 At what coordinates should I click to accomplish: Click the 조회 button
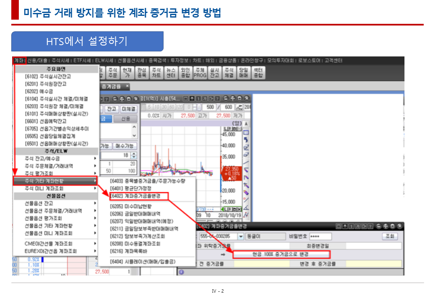(390, 237)
